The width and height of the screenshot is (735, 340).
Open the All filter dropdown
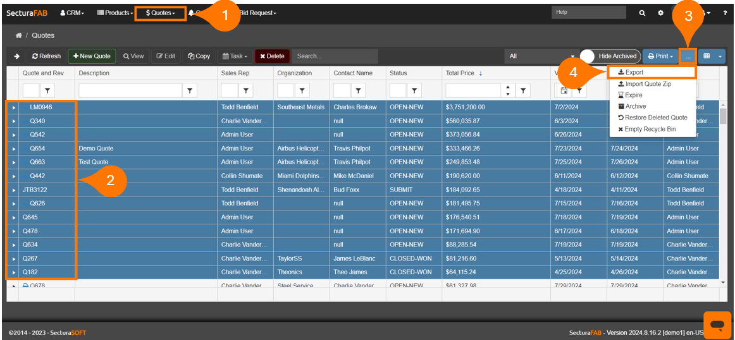click(x=541, y=56)
